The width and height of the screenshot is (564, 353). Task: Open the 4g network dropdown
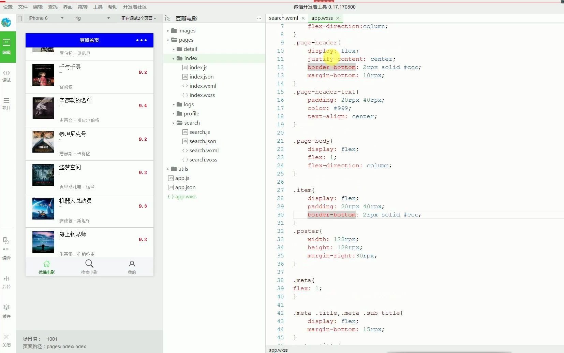pyautogui.click(x=92, y=18)
